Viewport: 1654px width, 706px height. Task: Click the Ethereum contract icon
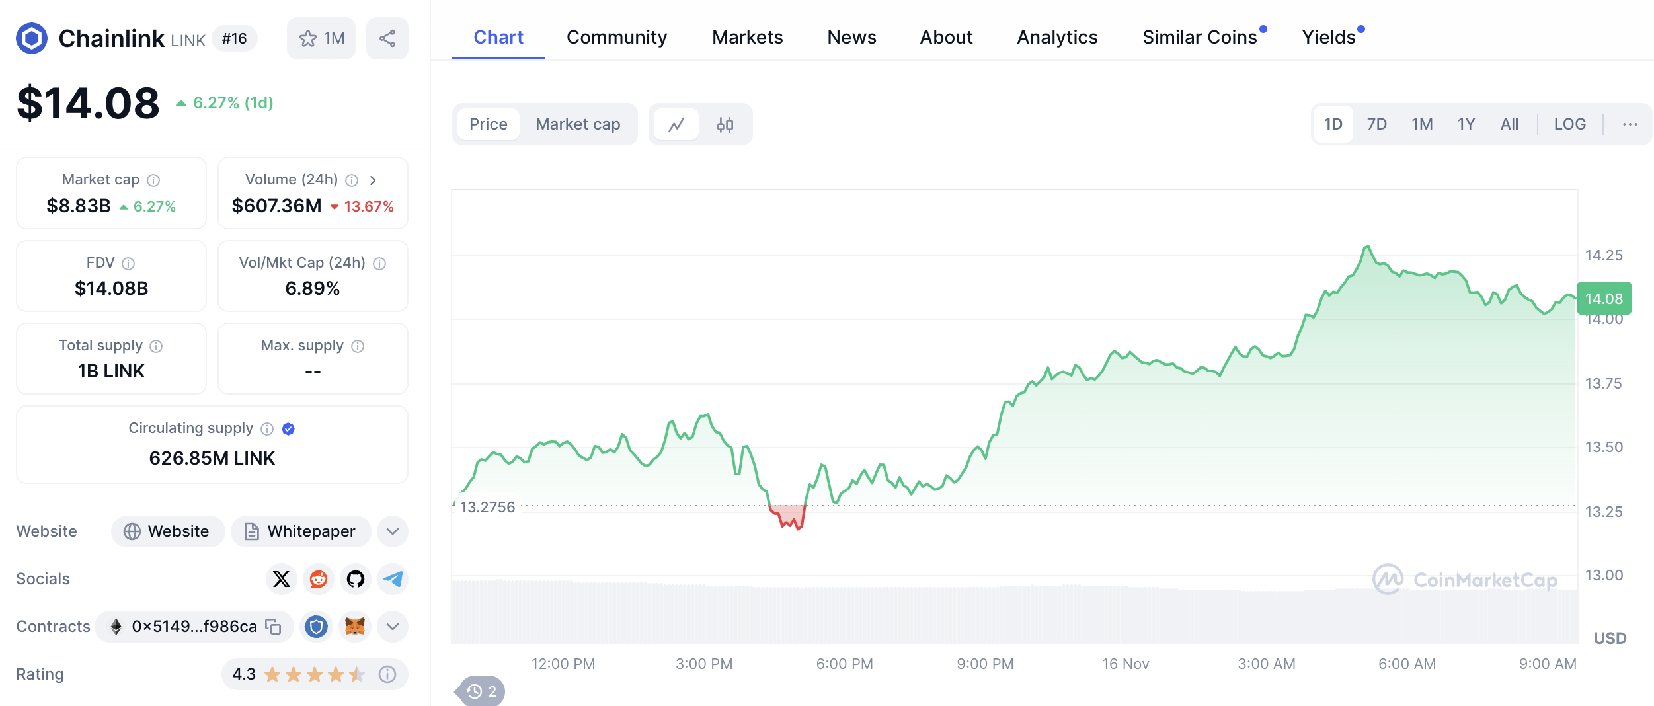(x=116, y=627)
